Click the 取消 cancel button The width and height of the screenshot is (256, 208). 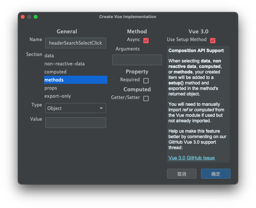[182, 174]
